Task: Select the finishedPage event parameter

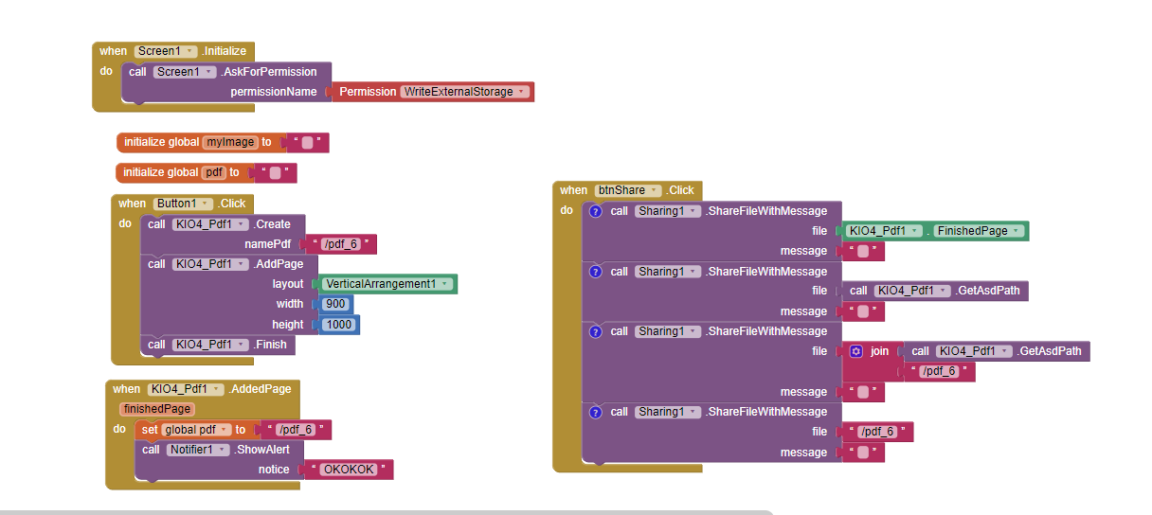Action: (x=157, y=409)
